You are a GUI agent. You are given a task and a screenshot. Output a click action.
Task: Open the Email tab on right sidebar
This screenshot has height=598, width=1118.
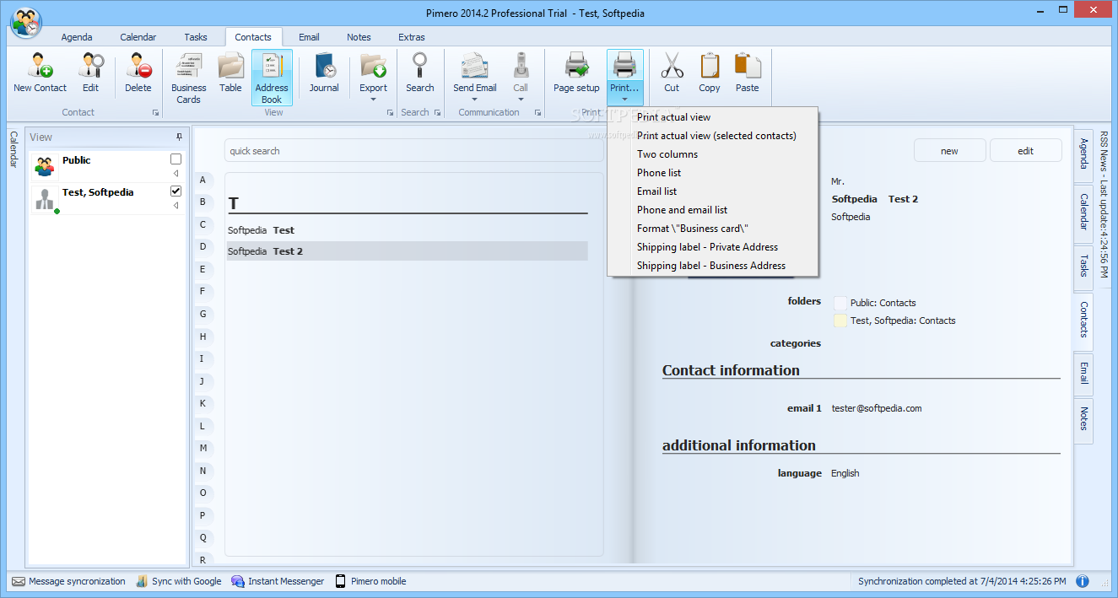(x=1083, y=373)
